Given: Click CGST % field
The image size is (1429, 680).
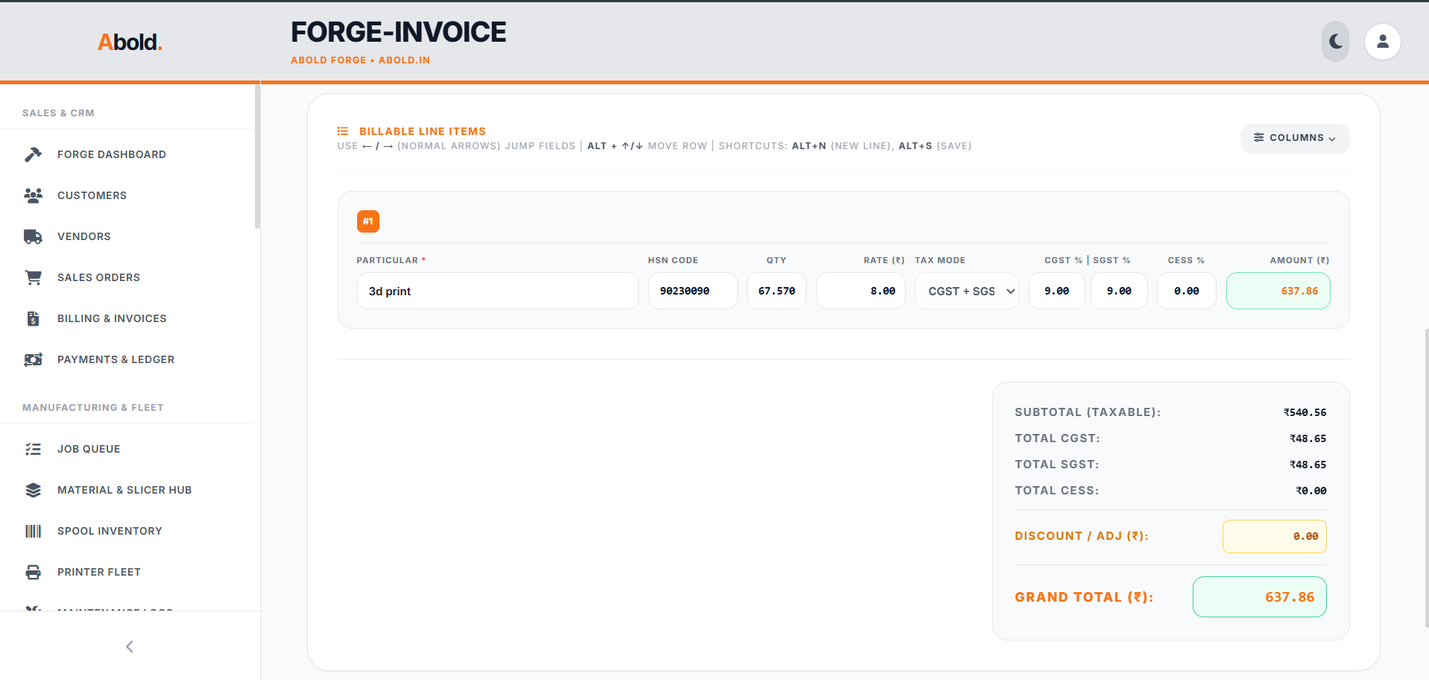Looking at the screenshot, I should (x=1057, y=291).
